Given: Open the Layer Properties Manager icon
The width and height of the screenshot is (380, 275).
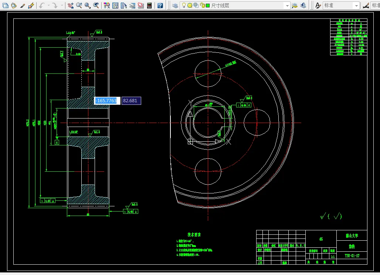Looking at the screenshot, I should [175, 5].
